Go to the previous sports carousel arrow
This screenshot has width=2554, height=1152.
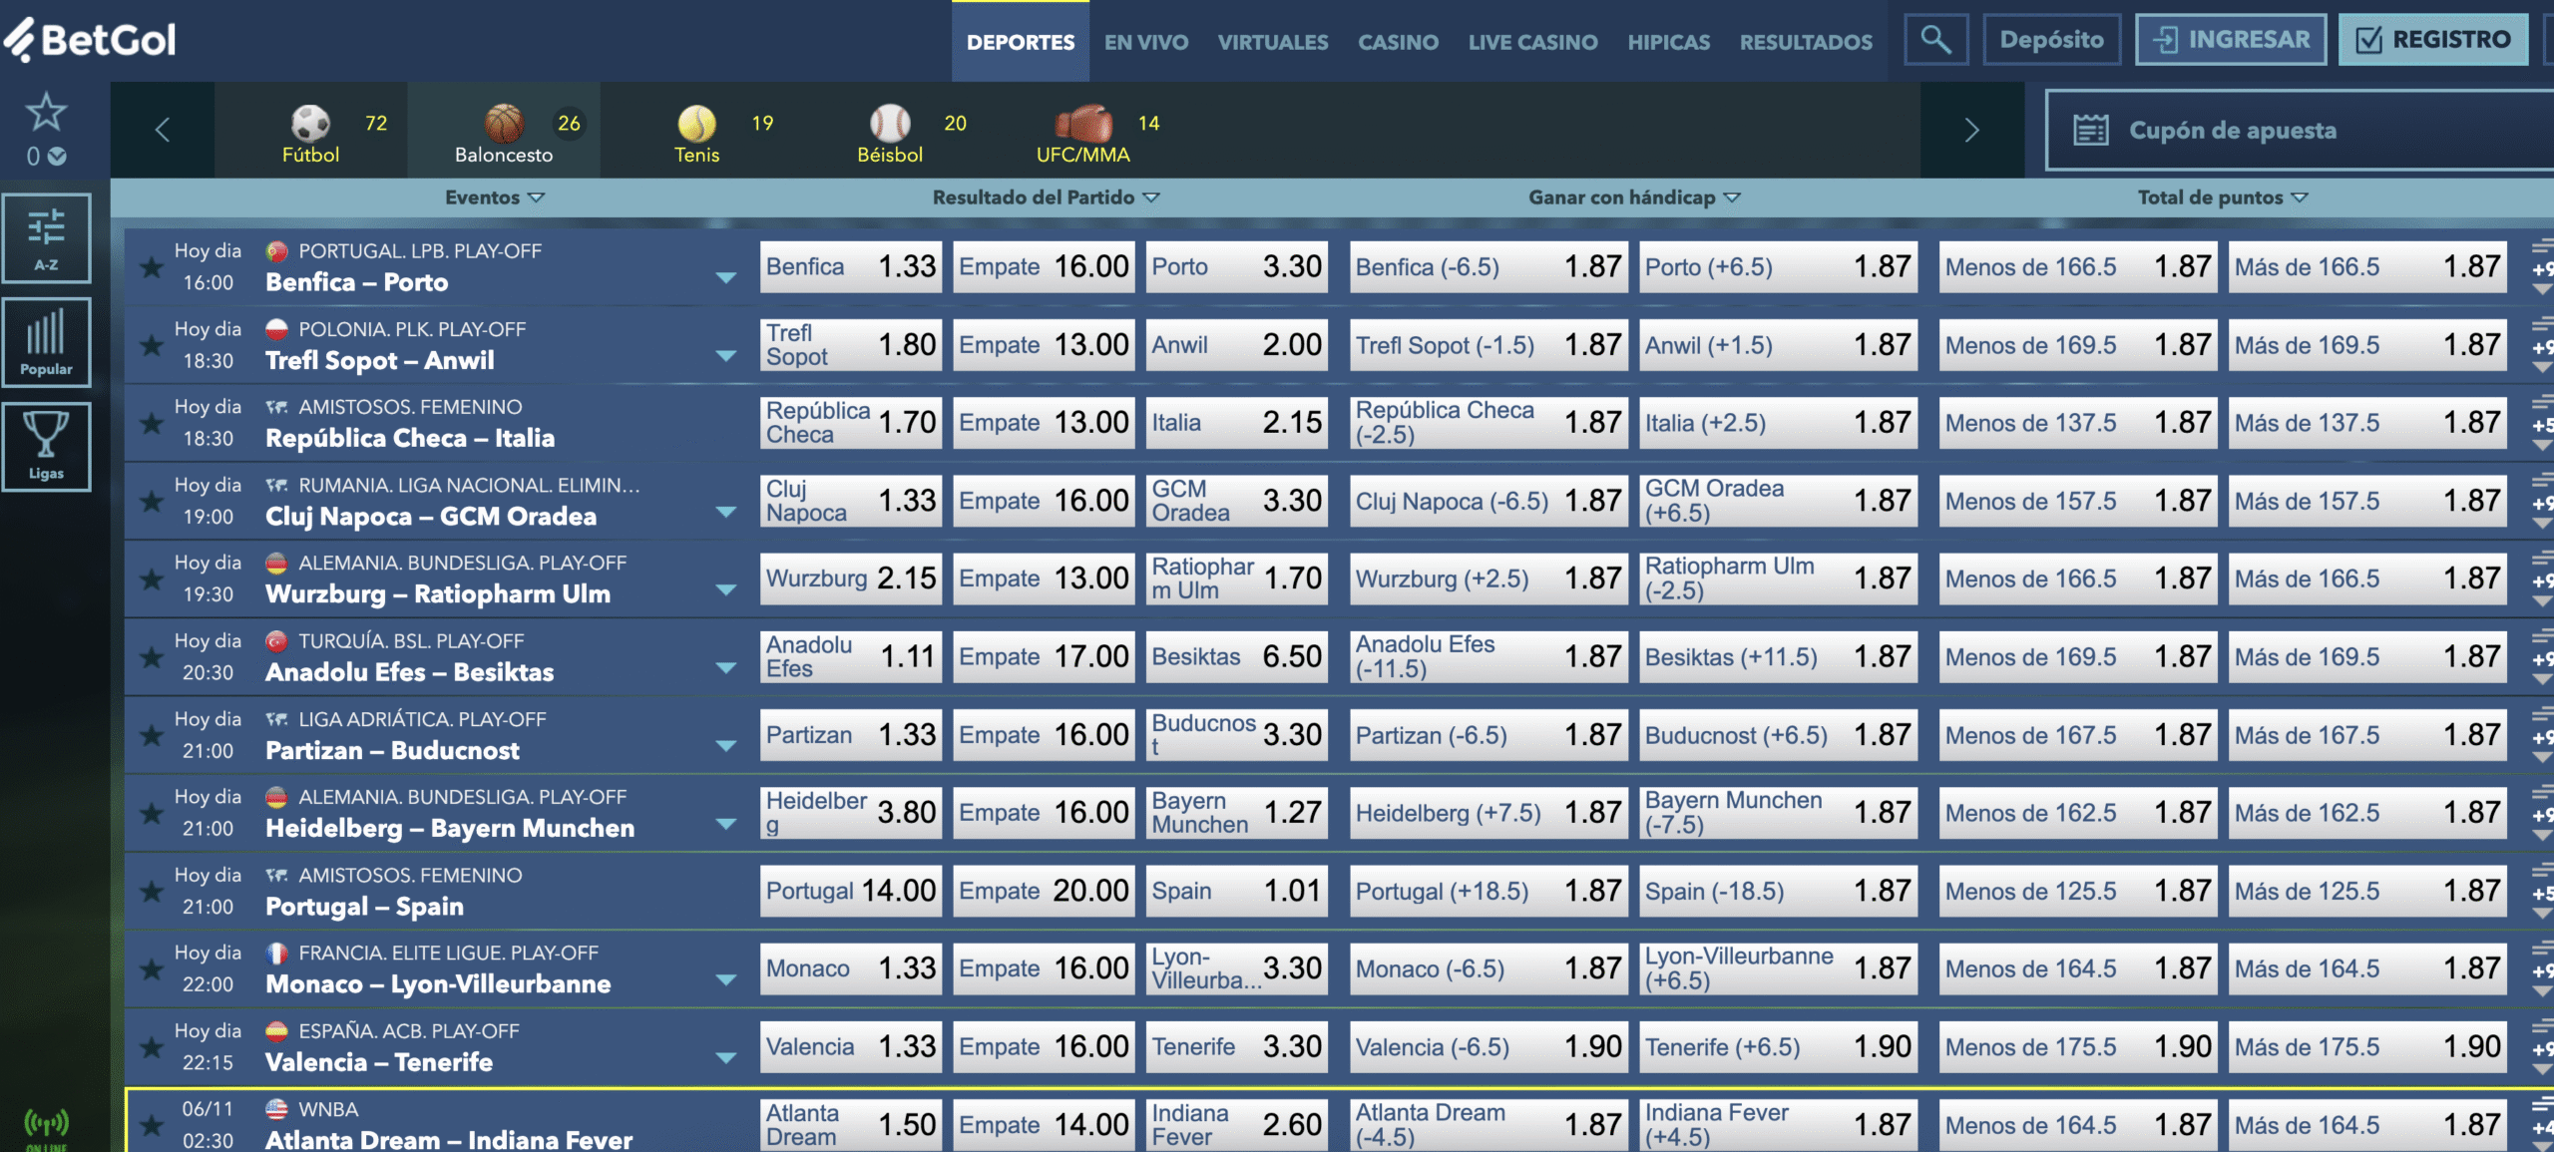(163, 130)
